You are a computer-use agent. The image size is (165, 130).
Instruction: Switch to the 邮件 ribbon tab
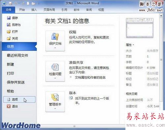77,10
